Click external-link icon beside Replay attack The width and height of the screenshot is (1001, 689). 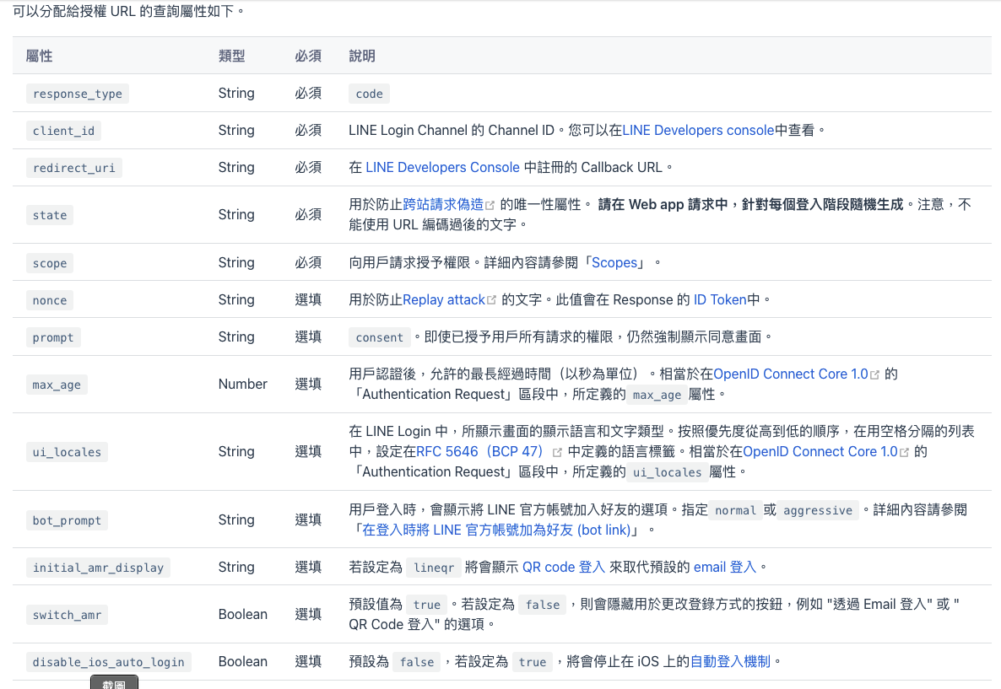coord(491,300)
